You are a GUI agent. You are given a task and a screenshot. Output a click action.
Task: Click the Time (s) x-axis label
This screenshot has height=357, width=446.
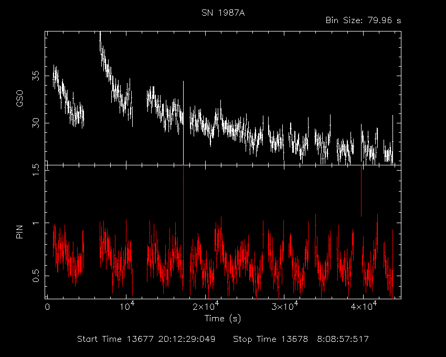pyautogui.click(x=222, y=319)
